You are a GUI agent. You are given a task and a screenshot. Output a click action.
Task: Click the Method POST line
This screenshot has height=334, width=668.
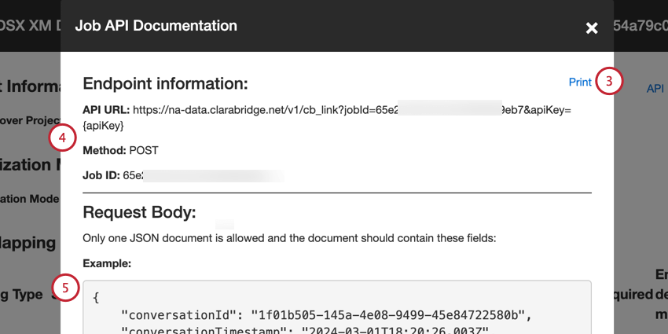click(120, 150)
